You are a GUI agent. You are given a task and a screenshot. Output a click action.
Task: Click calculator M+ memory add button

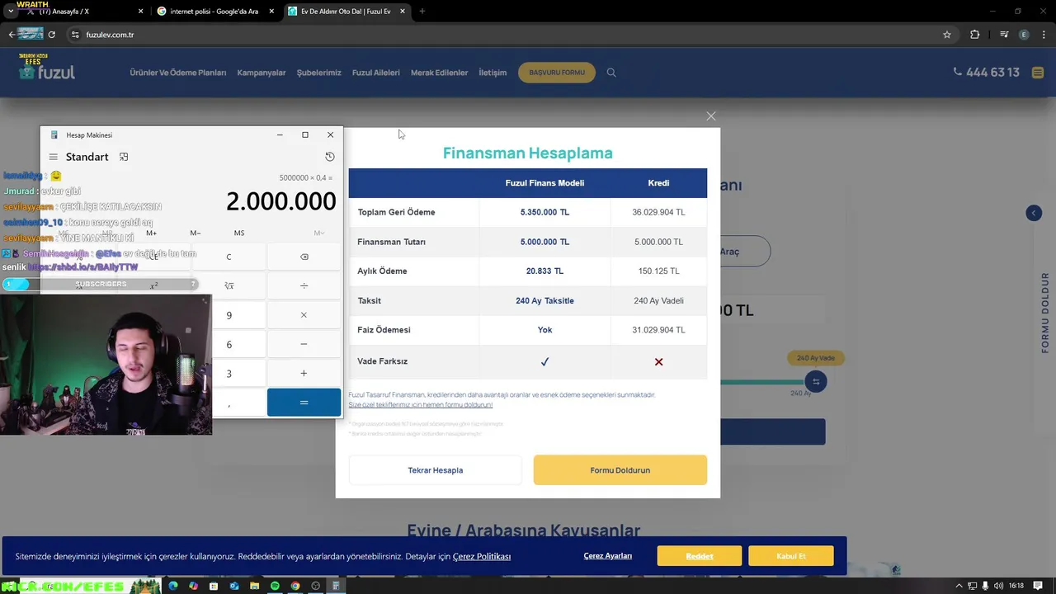click(x=151, y=233)
